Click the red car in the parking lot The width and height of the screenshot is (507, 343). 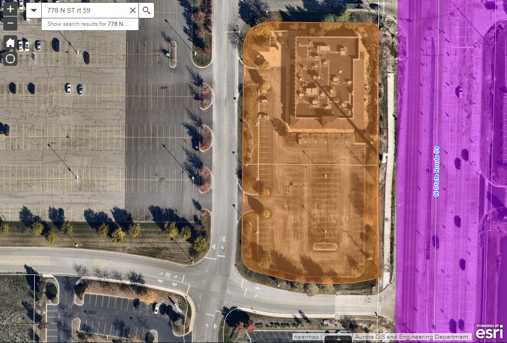[86, 57]
